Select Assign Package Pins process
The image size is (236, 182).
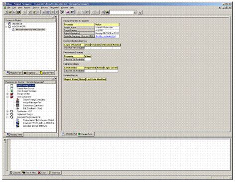tap(32, 102)
